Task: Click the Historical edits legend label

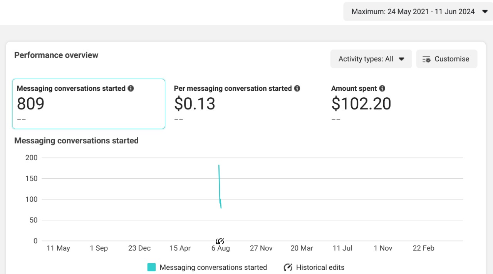Action: tap(320, 267)
